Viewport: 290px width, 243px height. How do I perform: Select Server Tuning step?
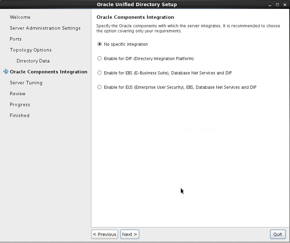pos(26,83)
